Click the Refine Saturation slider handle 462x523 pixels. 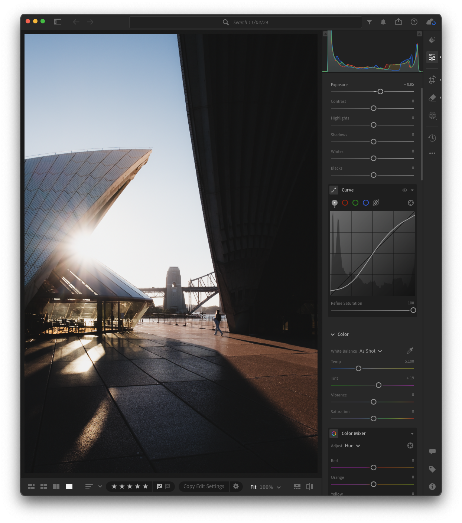413,310
